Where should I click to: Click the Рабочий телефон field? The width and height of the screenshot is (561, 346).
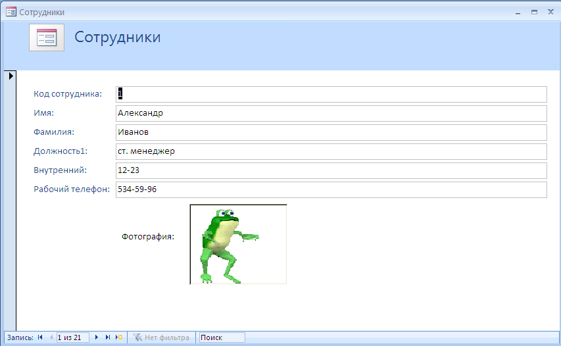[x=331, y=189]
